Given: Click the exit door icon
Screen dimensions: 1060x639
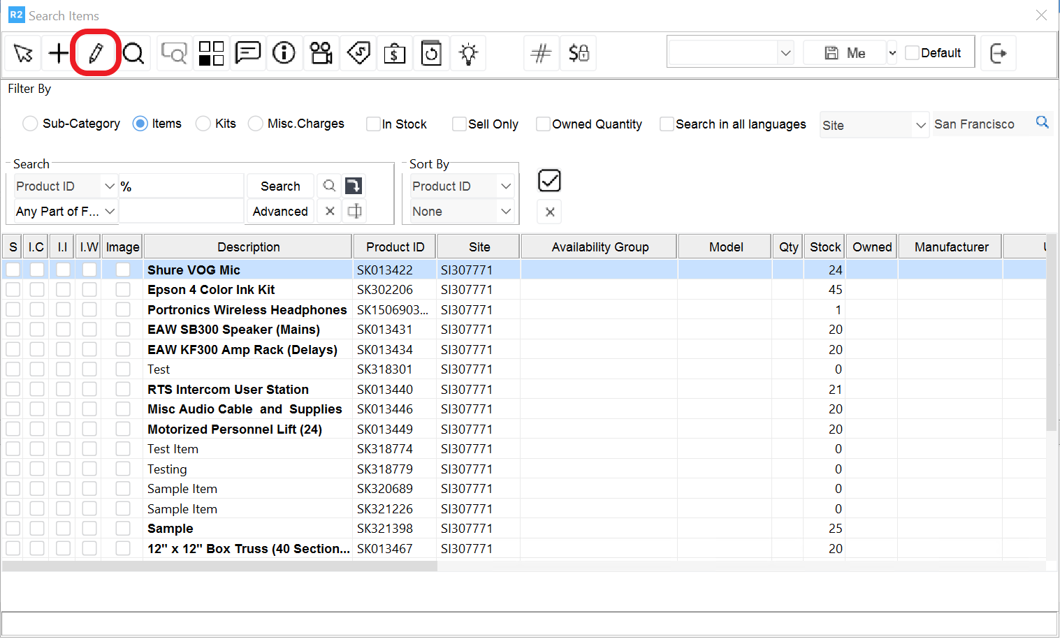Looking at the screenshot, I should 999,53.
